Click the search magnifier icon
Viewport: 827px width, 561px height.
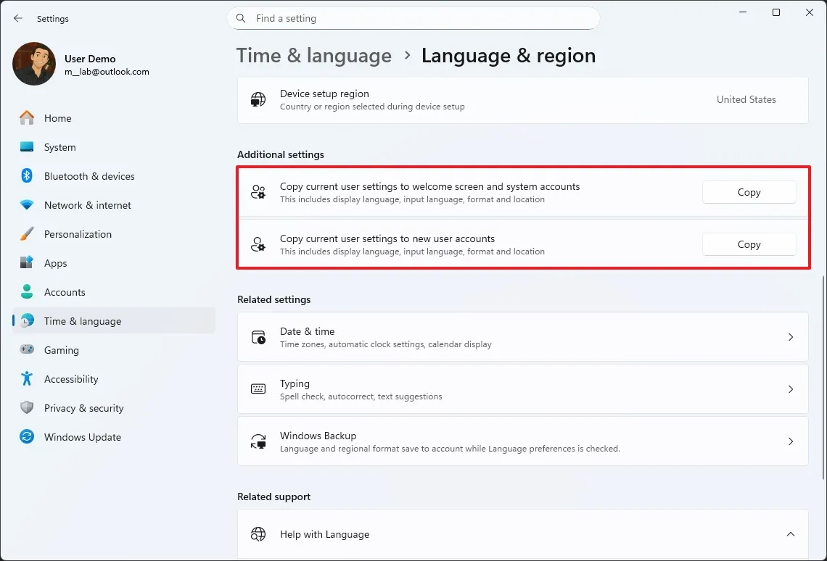(242, 19)
